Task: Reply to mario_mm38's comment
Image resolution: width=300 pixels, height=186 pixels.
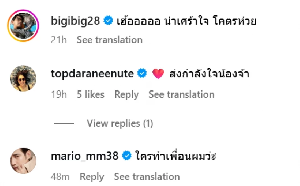Action: tap(92, 176)
